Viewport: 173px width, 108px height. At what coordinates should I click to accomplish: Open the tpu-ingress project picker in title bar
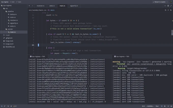pos(5,2)
